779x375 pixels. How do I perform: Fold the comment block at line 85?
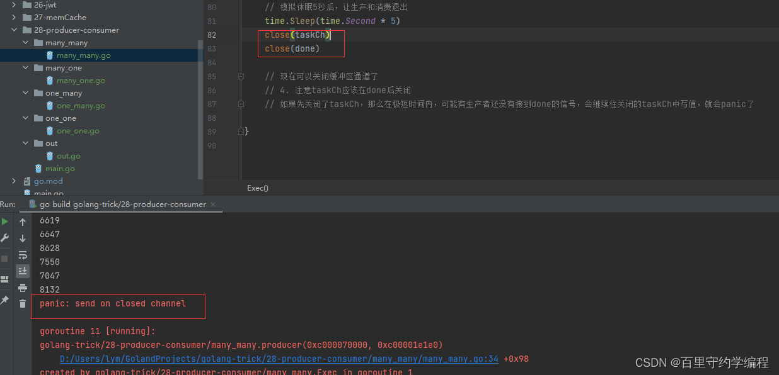[x=241, y=76]
